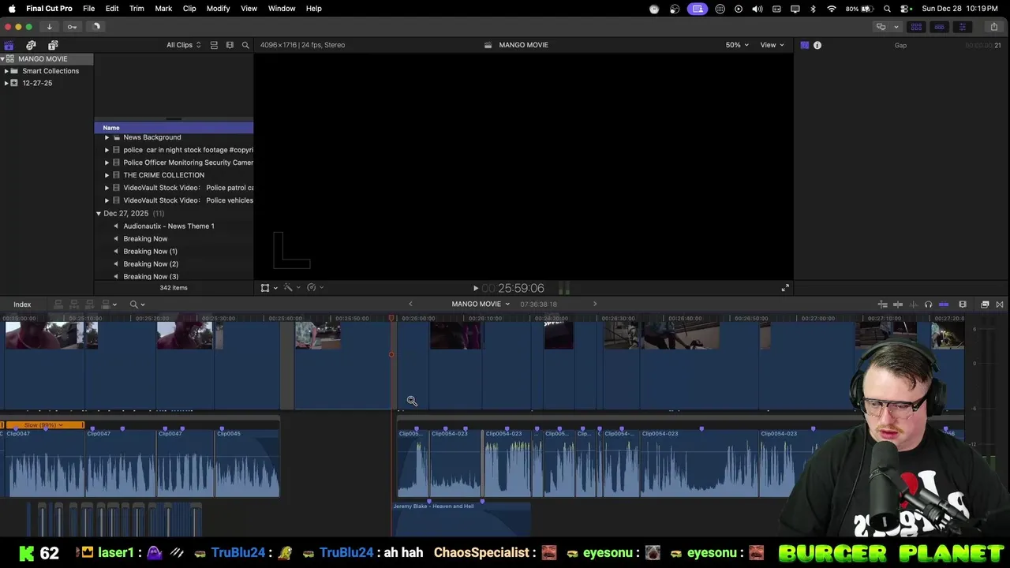Enter full-screen viewer mode
The image size is (1010, 568).
785,288
